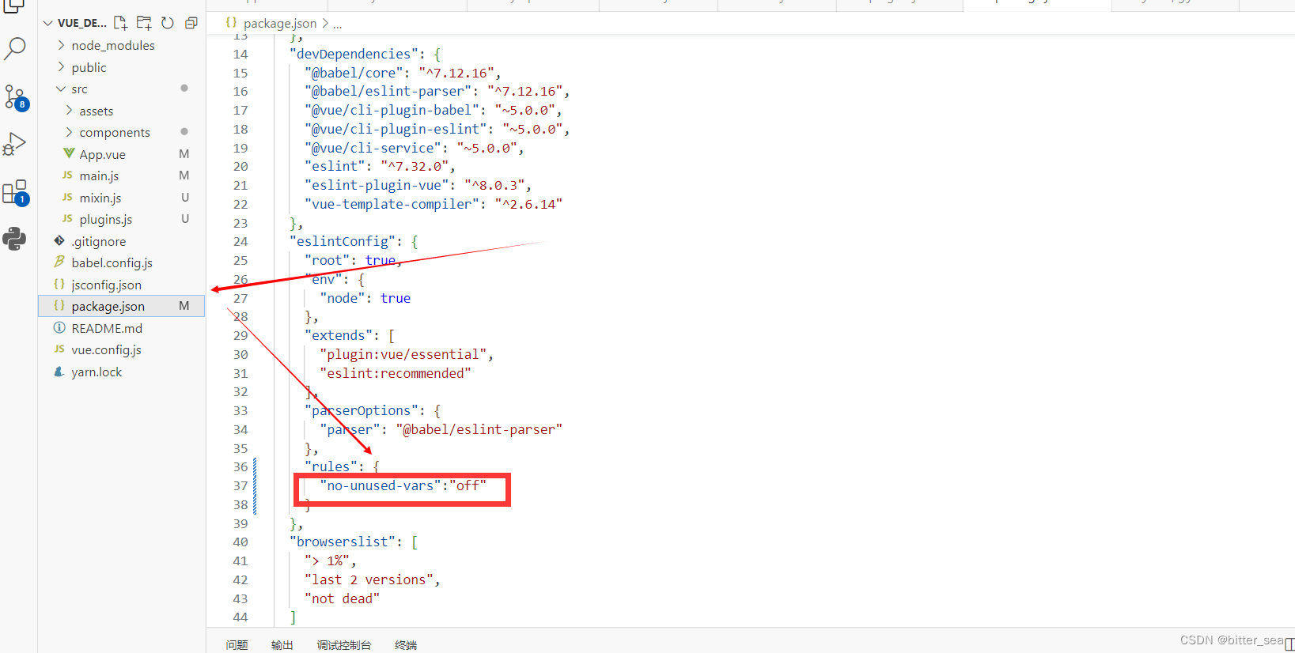Click the breadcrumb ellipsis after package.json
This screenshot has width=1295, height=653.
[x=338, y=24]
